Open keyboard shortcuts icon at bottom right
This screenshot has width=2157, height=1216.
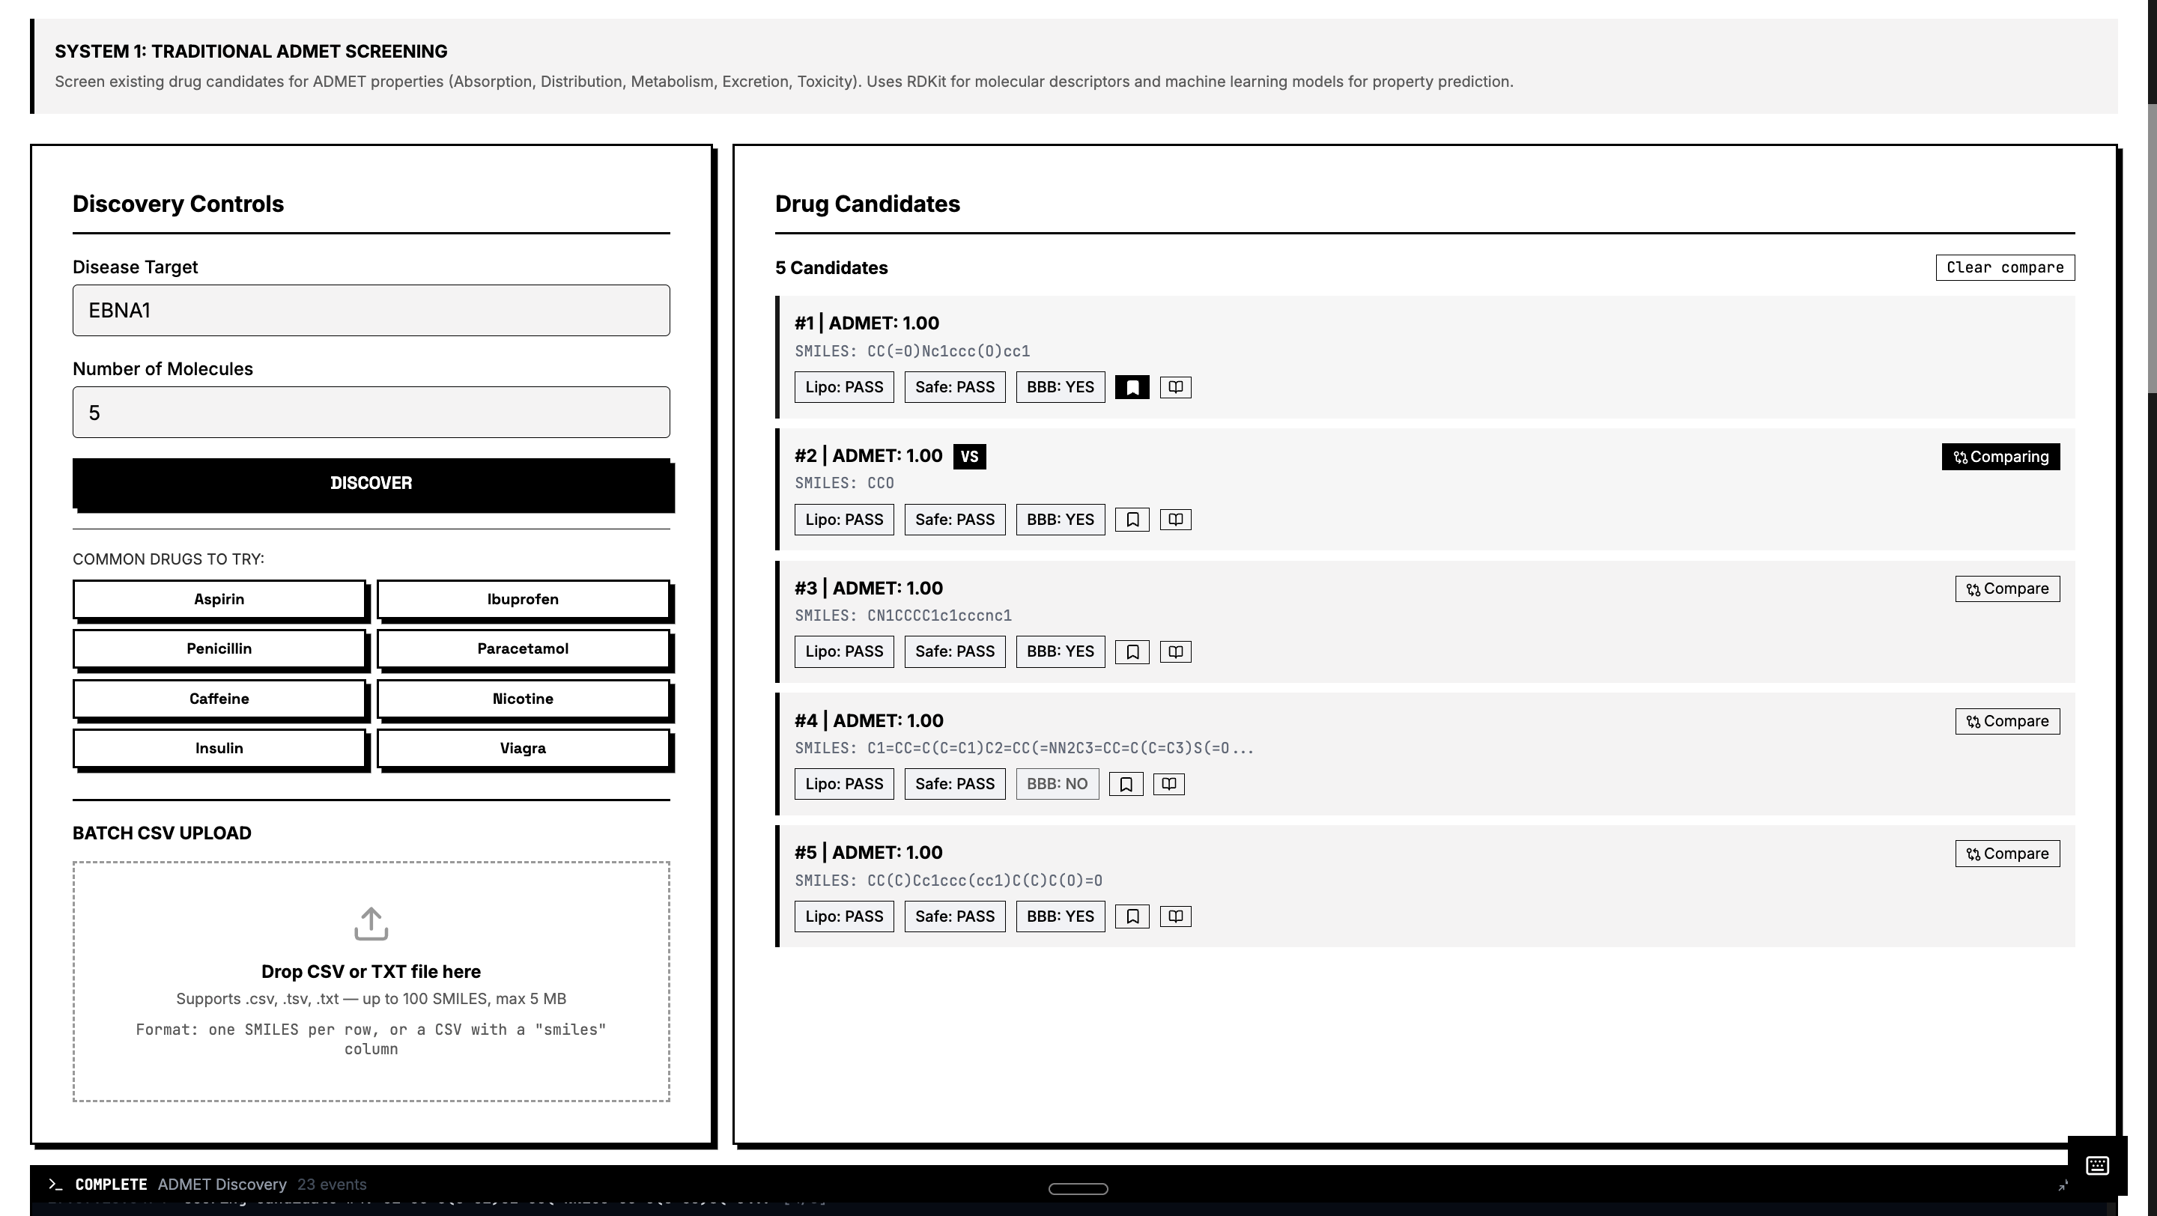[2097, 1165]
